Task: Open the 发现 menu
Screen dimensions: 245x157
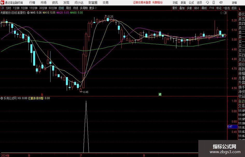Action: 66,3
